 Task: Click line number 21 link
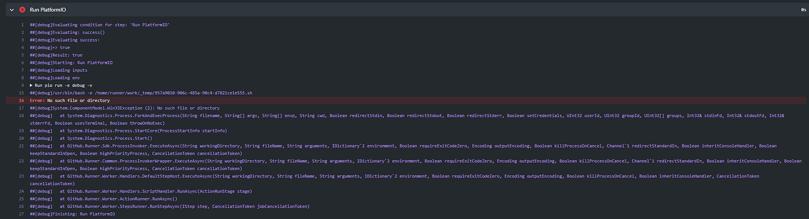(21, 146)
